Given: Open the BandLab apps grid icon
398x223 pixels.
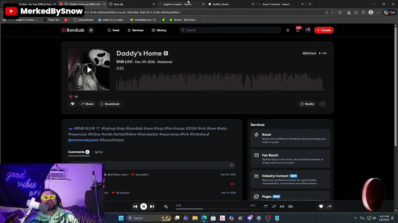Looking at the screenshot, I should 91,30.
